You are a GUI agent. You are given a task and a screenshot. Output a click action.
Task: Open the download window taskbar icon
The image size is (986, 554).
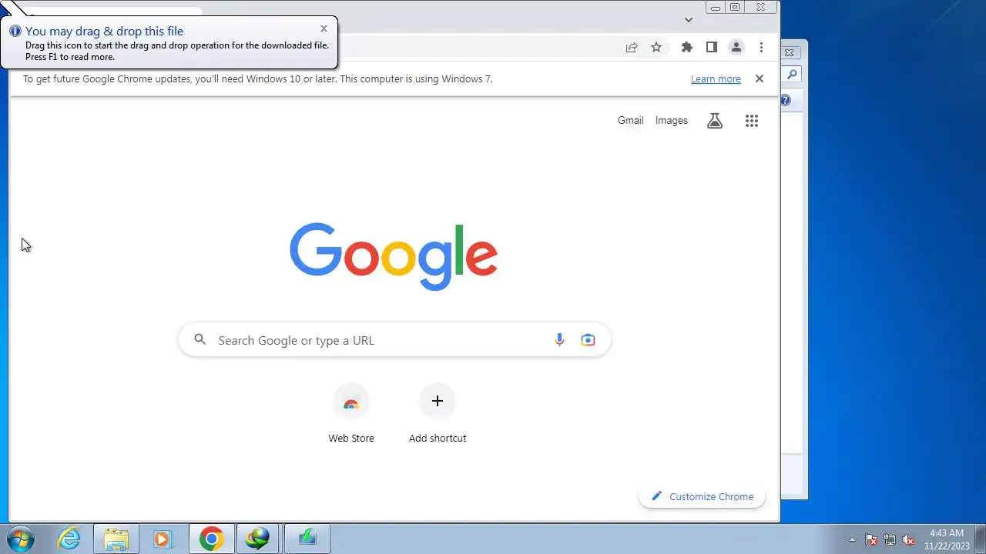pos(307,539)
